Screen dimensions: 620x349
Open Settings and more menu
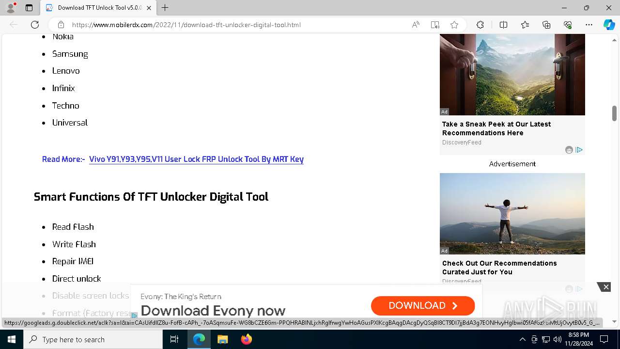[589, 25]
